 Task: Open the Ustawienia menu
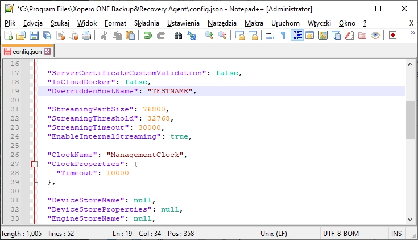183,23
